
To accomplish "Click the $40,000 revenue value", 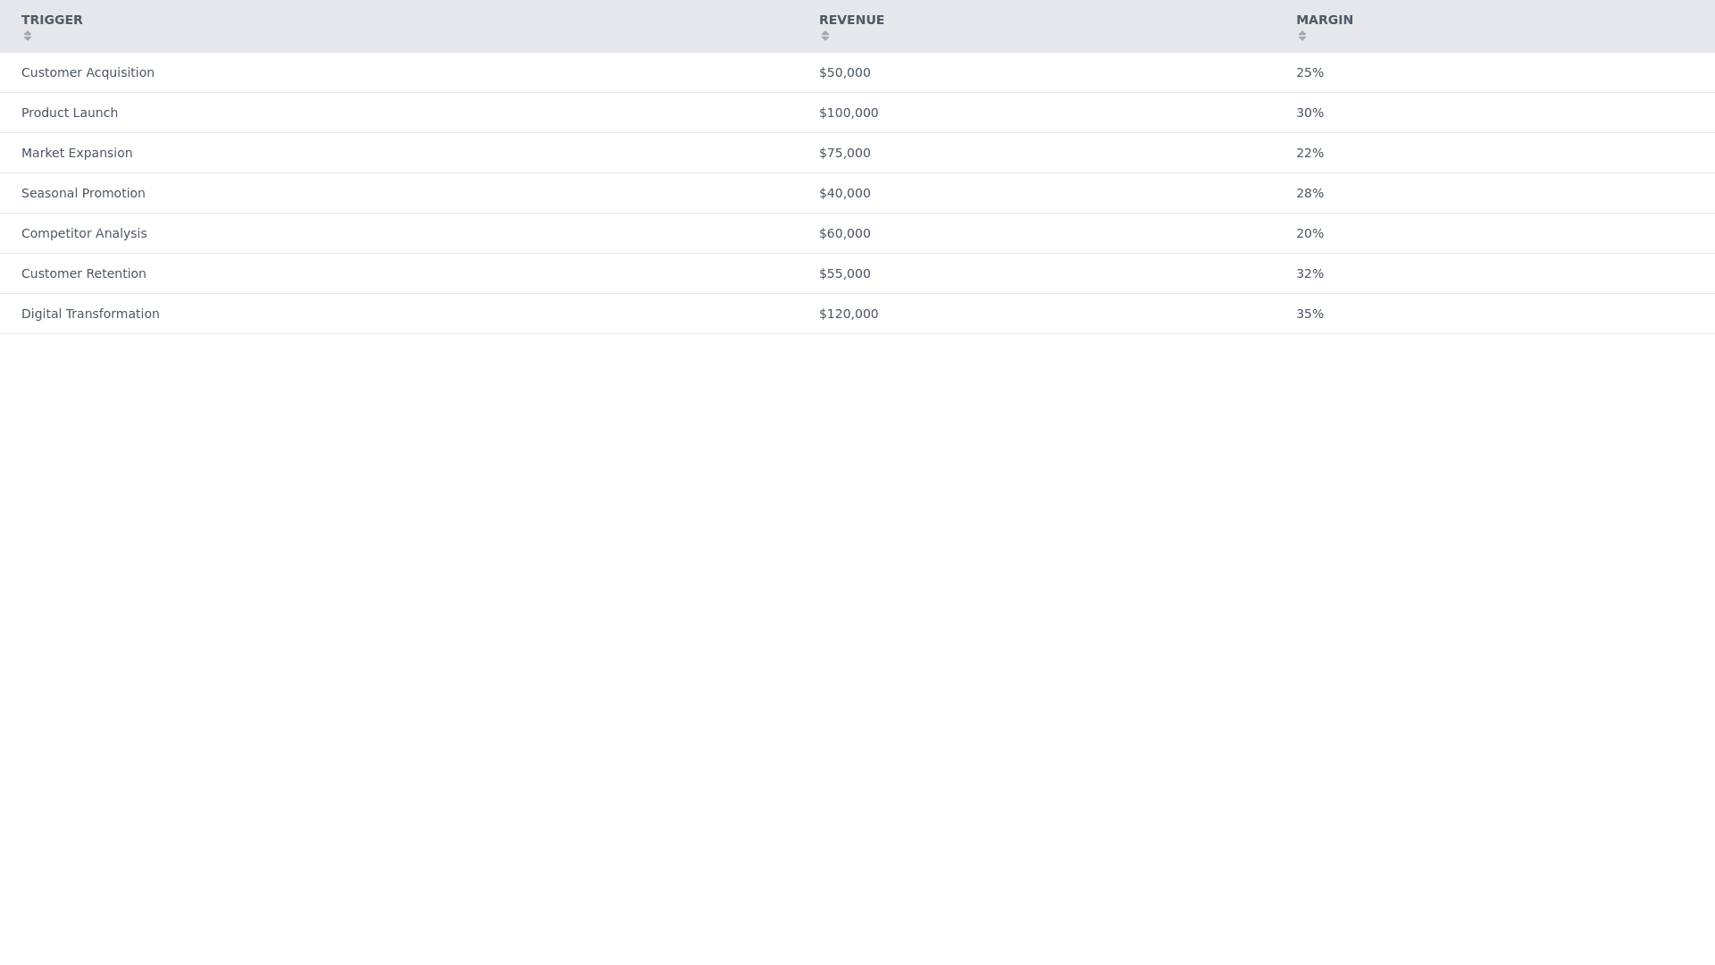I will [844, 193].
